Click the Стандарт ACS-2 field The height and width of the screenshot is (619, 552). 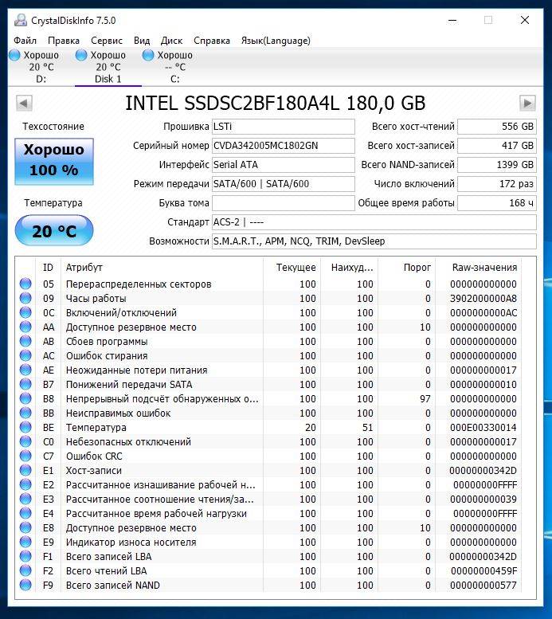point(374,222)
